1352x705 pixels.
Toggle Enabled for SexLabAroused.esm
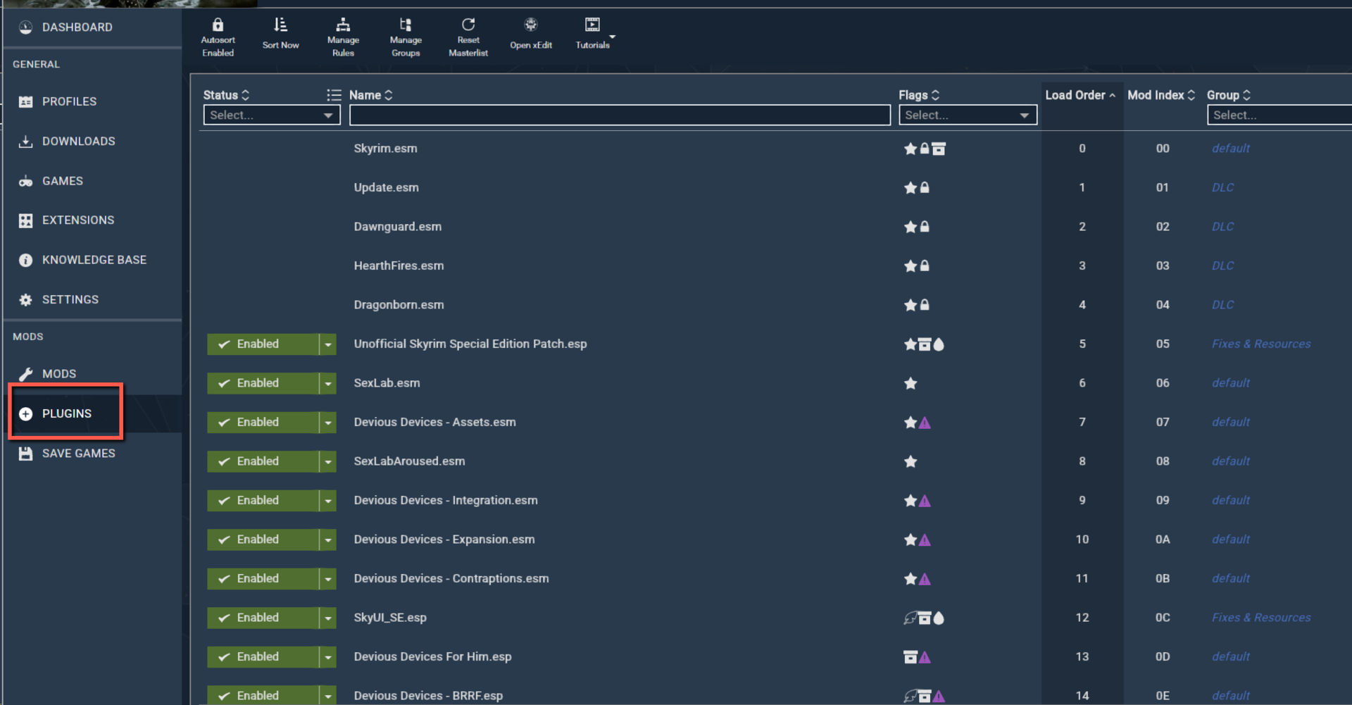point(263,461)
